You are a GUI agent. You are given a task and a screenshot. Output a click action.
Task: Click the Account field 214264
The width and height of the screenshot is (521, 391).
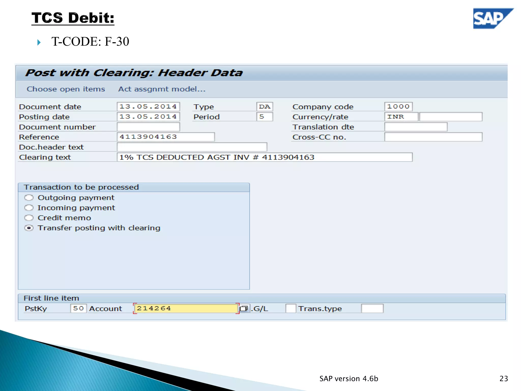(186, 309)
